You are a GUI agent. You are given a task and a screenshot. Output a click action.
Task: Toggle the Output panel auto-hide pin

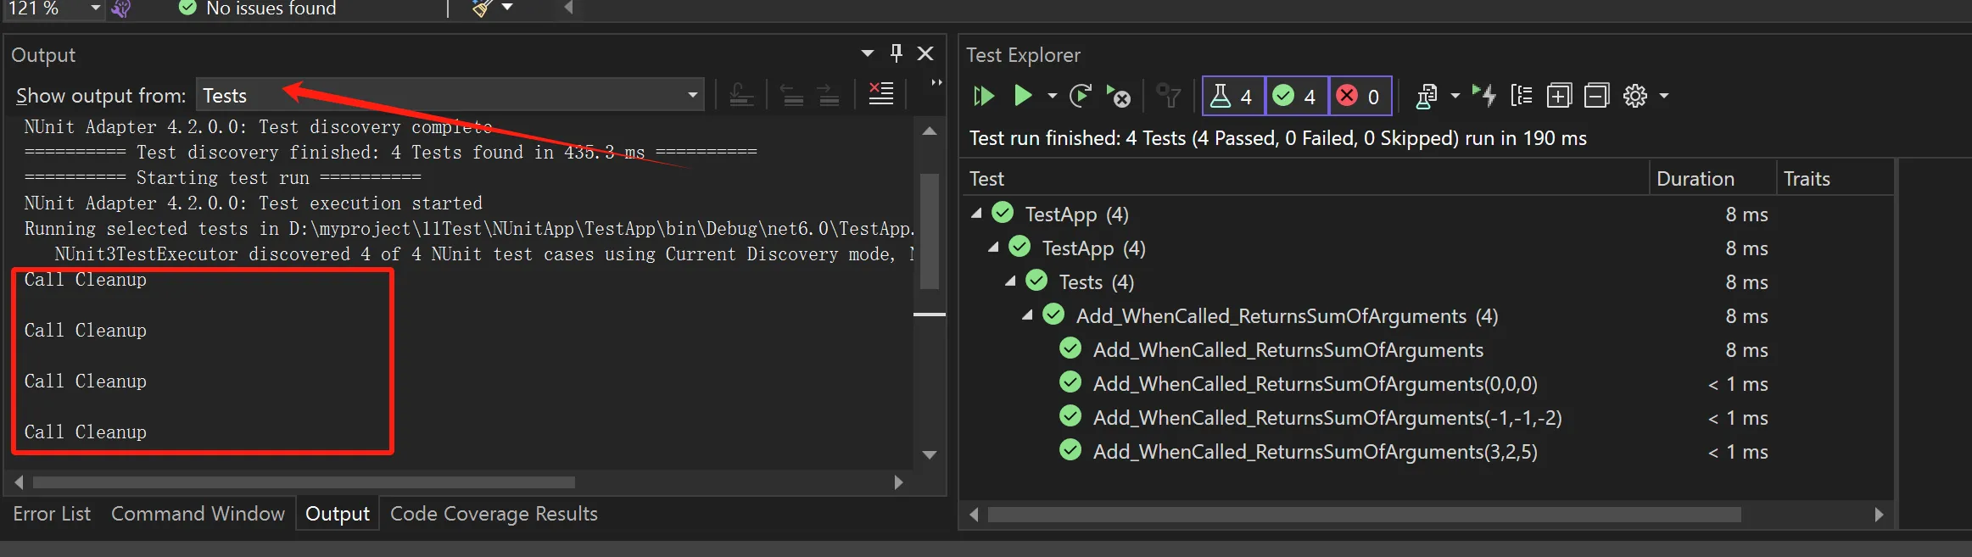[897, 53]
